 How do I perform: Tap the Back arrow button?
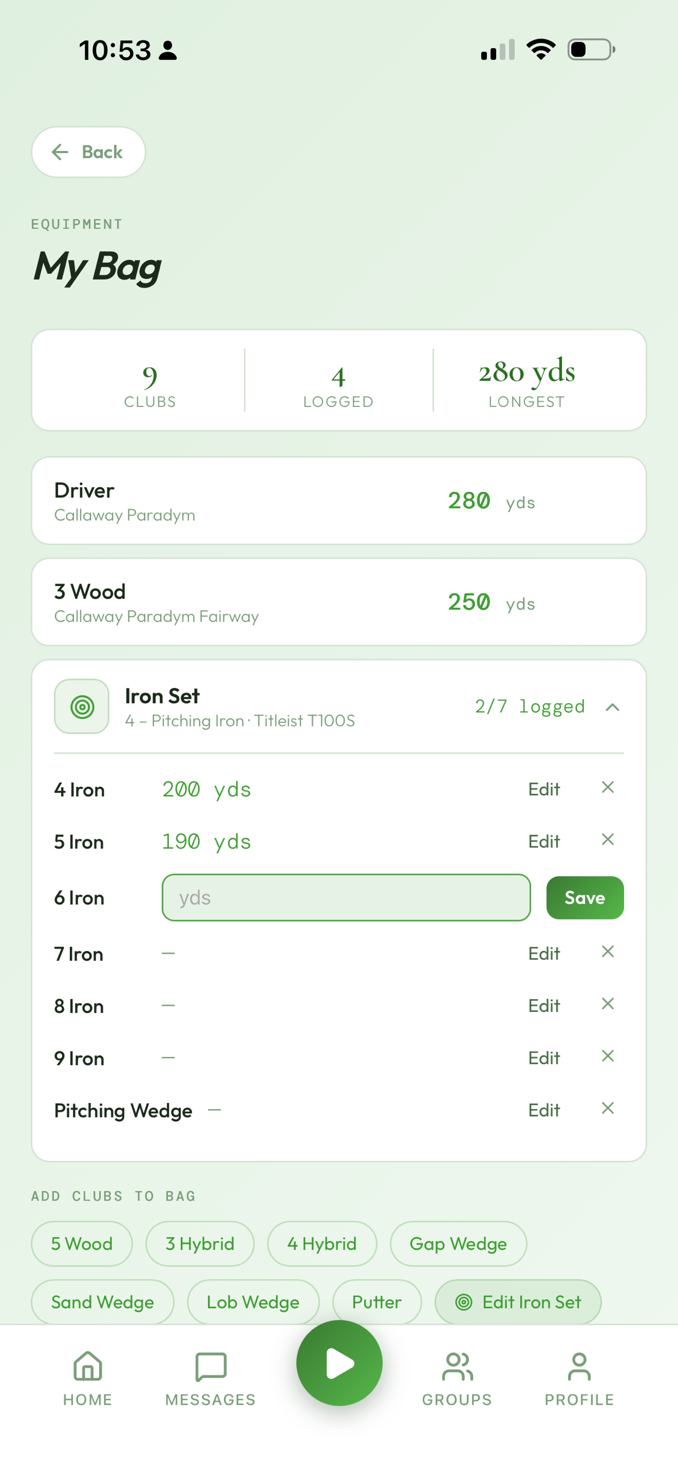pyautogui.click(x=88, y=152)
